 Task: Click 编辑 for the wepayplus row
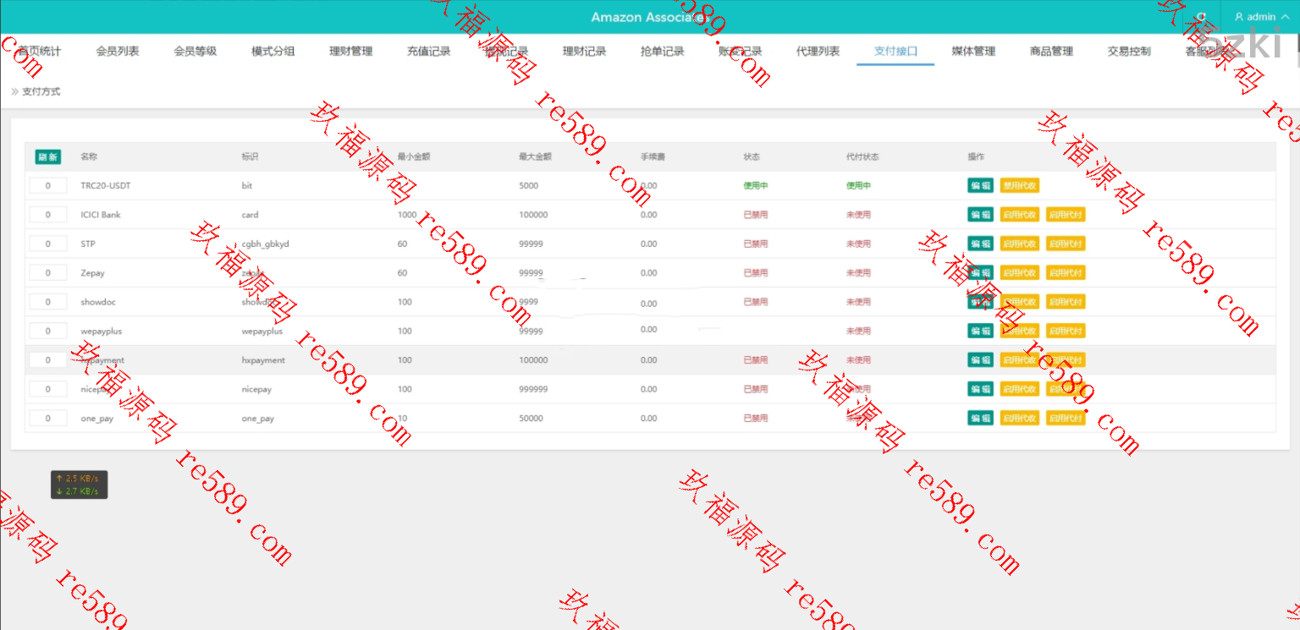[980, 331]
